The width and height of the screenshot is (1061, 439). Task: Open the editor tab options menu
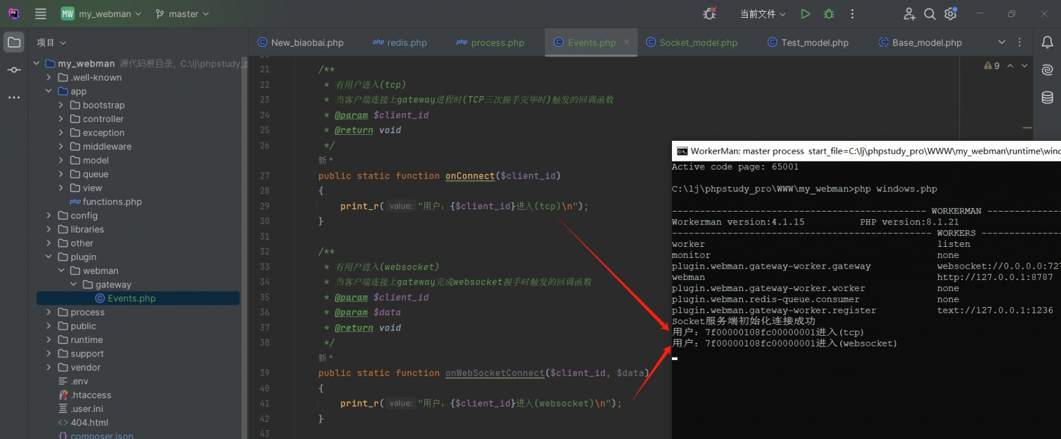(x=1020, y=42)
